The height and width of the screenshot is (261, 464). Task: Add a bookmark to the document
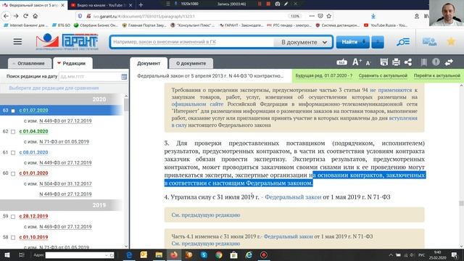click(423, 62)
